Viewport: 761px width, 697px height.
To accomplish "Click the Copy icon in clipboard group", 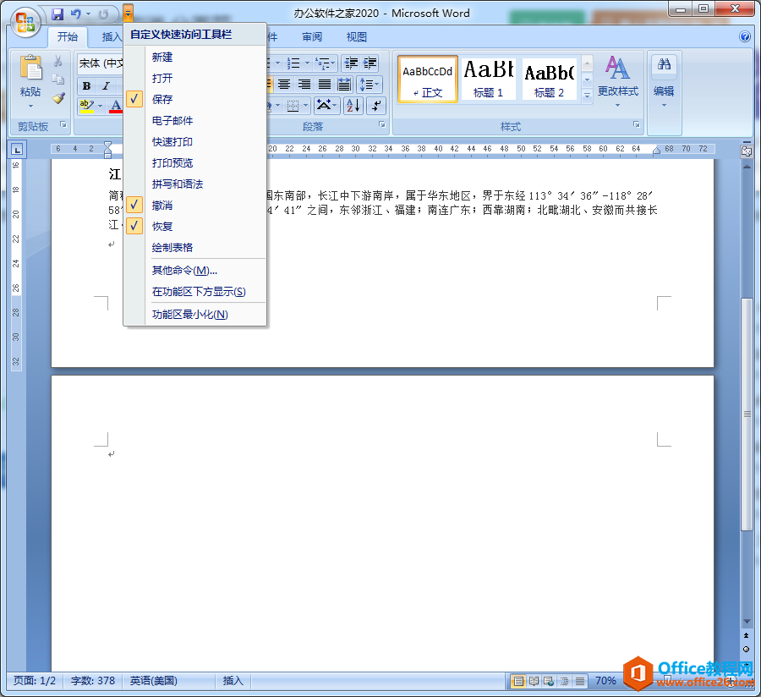I will [x=57, y=80].
